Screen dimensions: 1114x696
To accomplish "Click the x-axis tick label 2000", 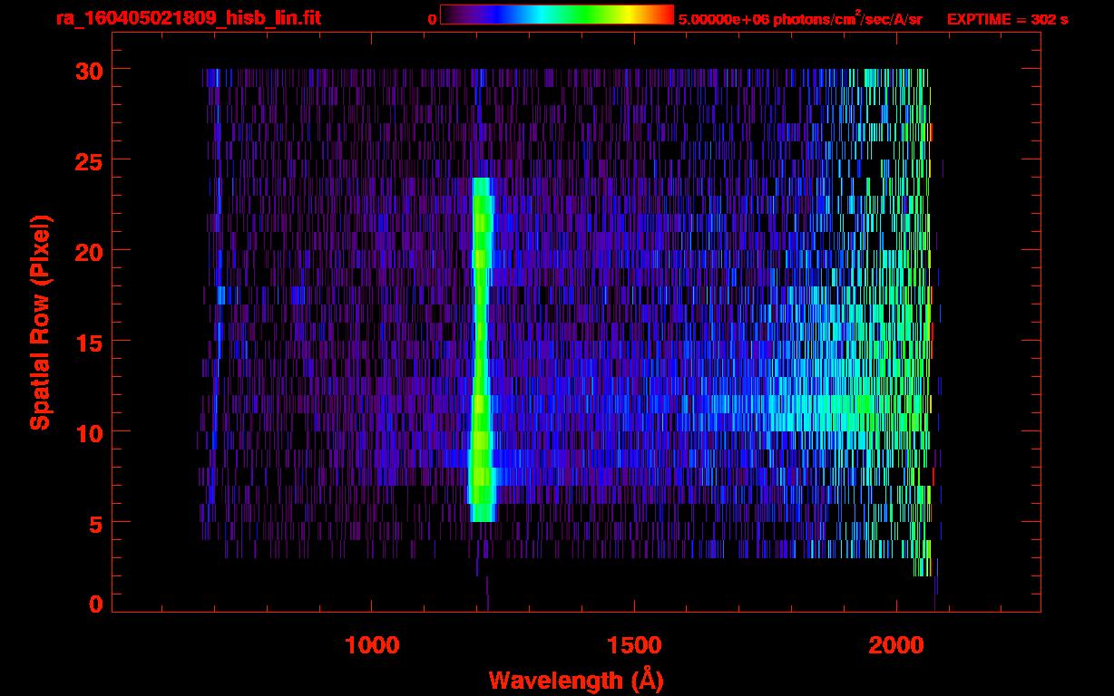I will click(896, 644).
